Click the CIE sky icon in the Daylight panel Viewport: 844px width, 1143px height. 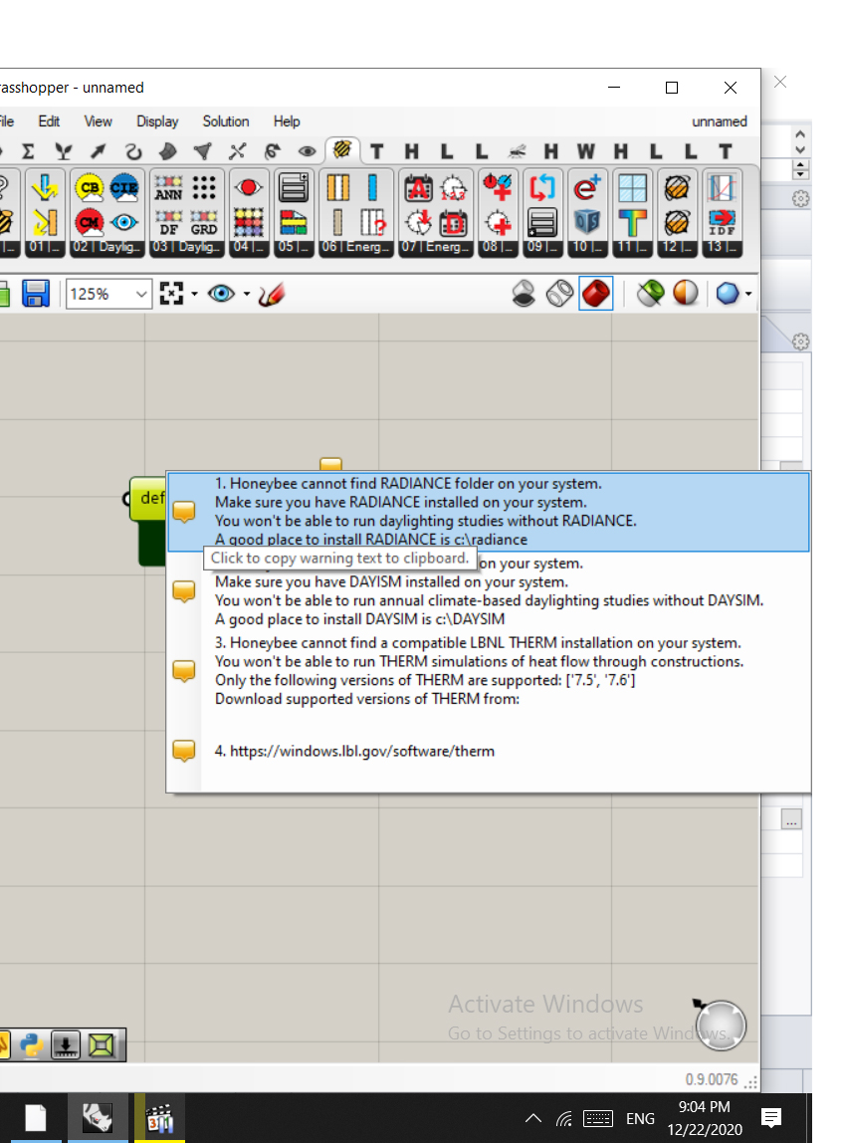tap(123, 188)
